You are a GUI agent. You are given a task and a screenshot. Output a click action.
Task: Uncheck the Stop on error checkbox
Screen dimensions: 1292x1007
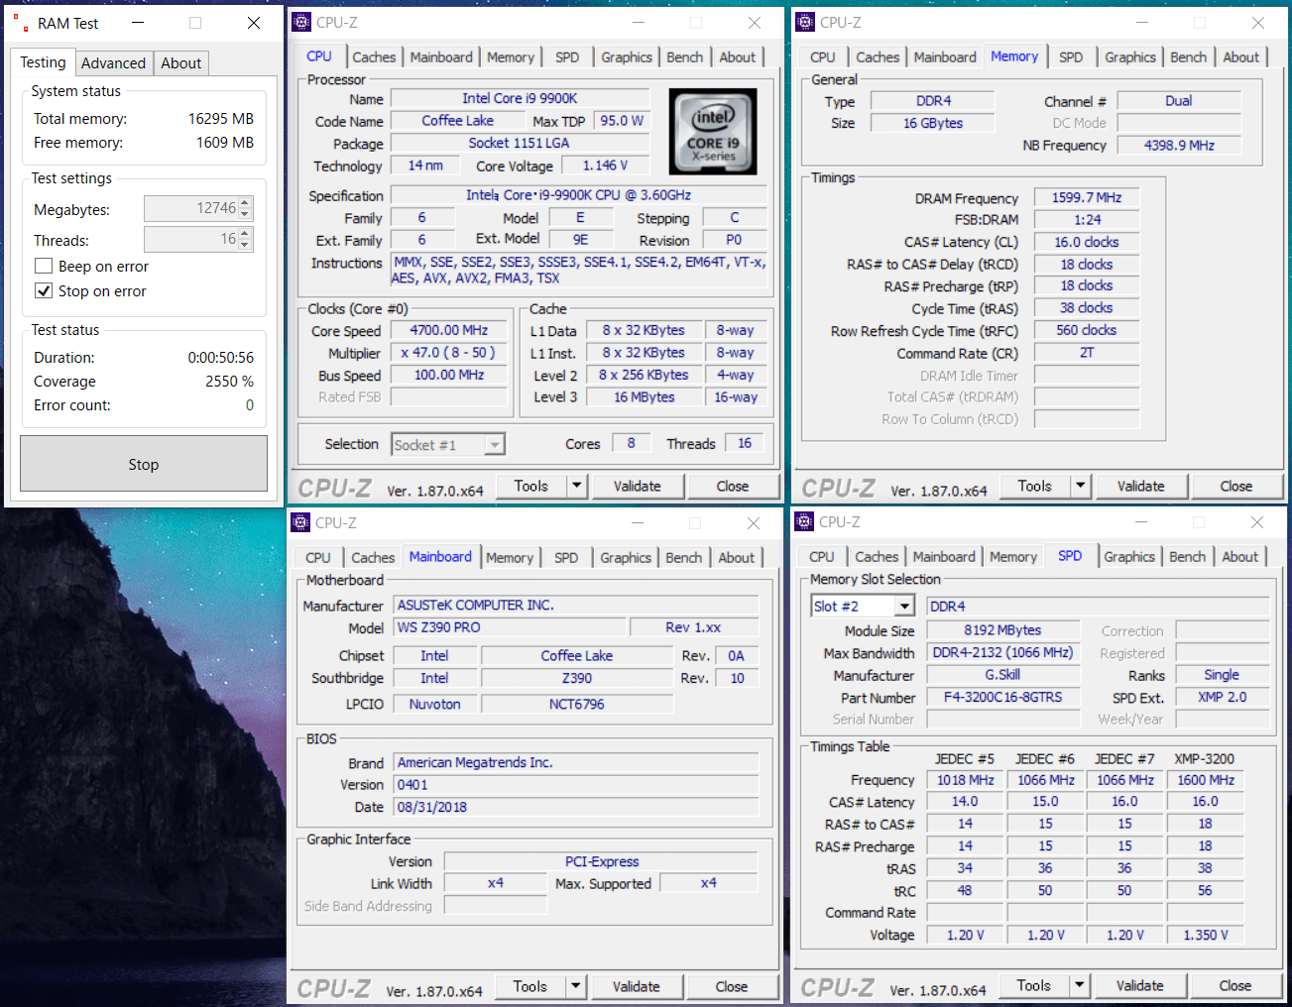tap(44, 290)
